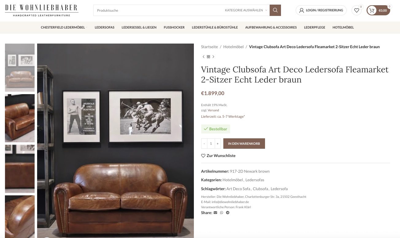Decrease quantity with minus button

[204, 144]
